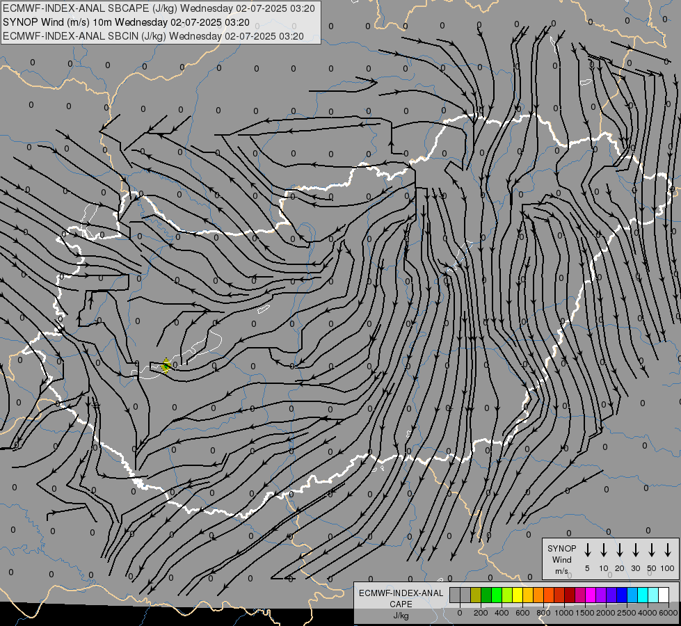Click the 'J/kg' unit label in legend
The image size is (681, 626).
(401, 616)
